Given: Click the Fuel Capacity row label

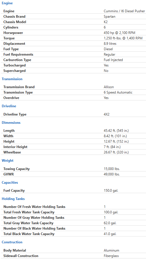Looking at the screenshot, I should click(14, 191).
